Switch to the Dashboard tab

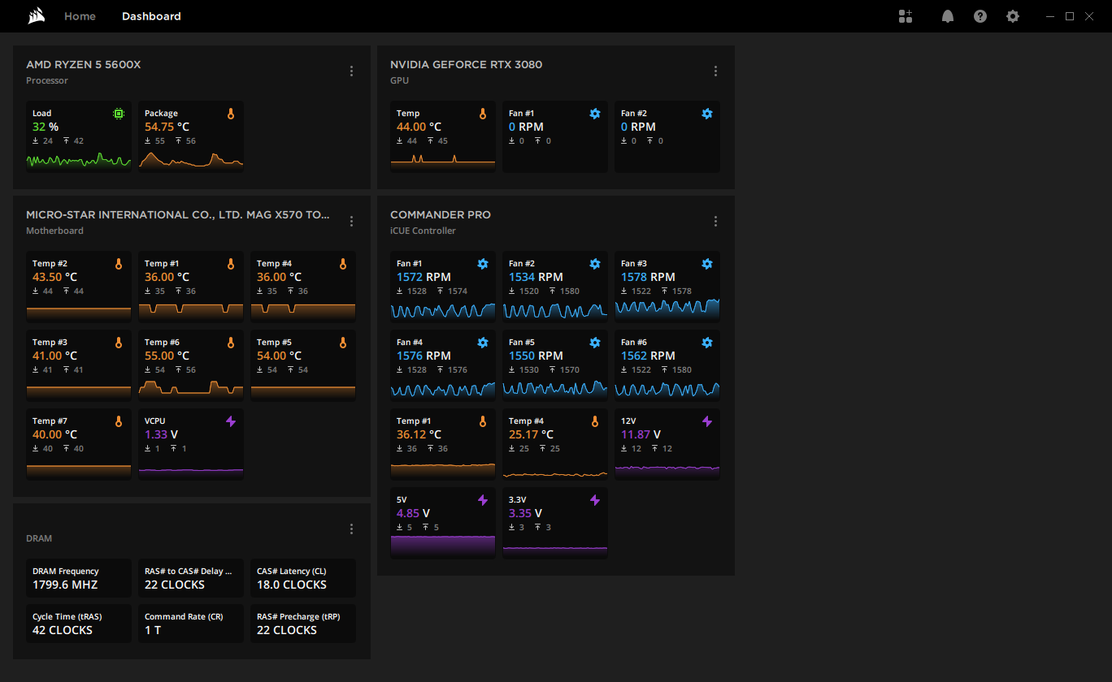[x=151, y=16]
